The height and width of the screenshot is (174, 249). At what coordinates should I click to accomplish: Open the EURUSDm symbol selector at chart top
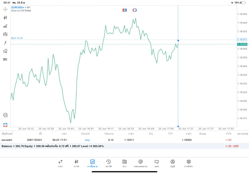point(19,7)
